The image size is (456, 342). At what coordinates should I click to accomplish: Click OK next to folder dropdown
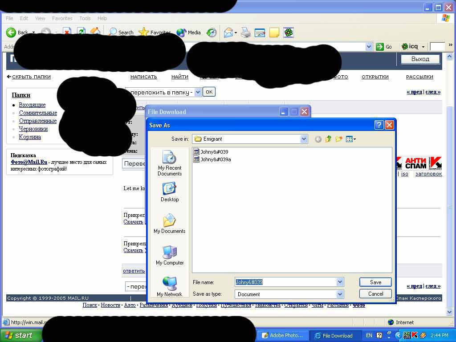pyautogui.click(x=209, y=92)
